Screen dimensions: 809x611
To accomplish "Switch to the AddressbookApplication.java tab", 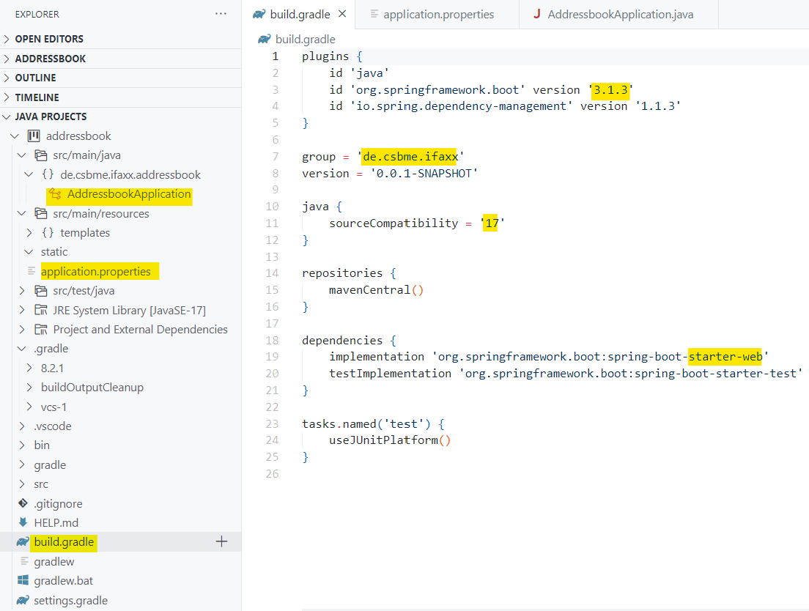I will 620,15.
